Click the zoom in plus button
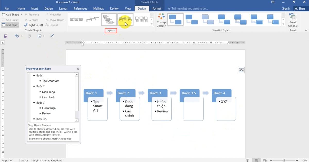 click(x=297, y=160)
